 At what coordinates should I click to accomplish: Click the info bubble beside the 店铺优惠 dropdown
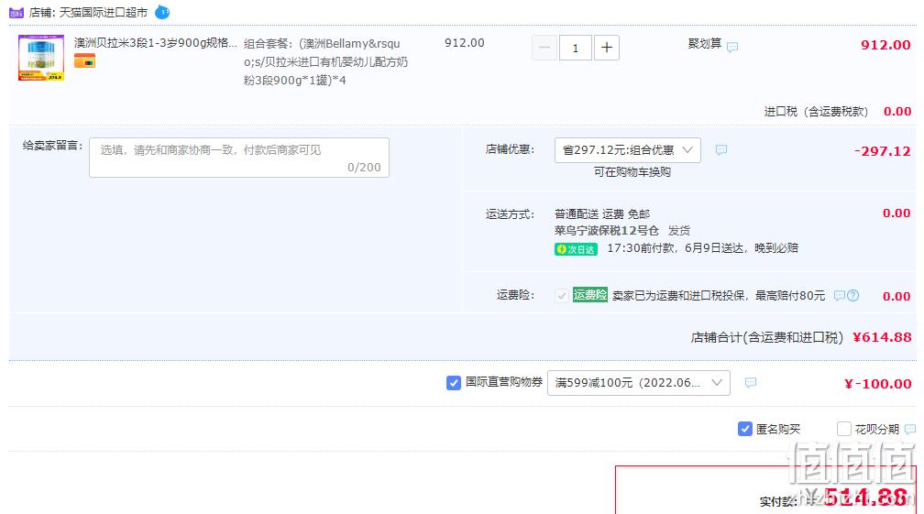tap(720, 150)
